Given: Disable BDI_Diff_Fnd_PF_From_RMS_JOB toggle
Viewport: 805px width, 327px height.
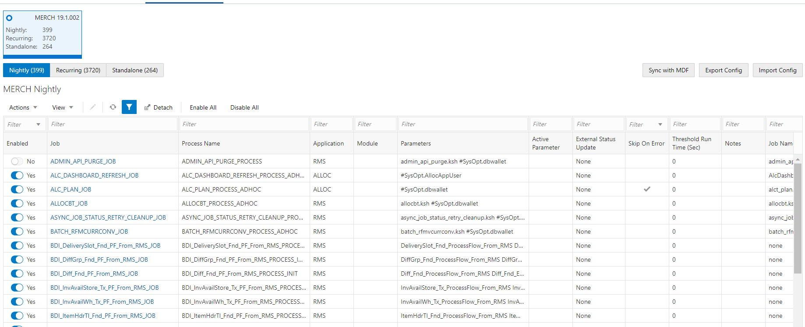Looking at the screenshot, I should tap(17, 274).
